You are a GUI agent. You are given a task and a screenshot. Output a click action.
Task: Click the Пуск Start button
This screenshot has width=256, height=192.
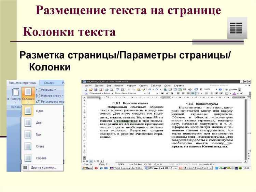87,168
